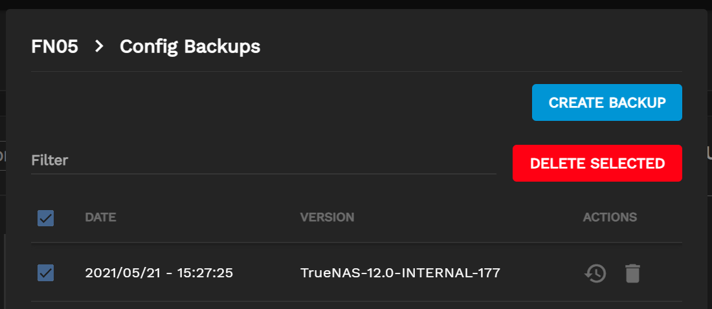Click the TrueNAS-12.0-INTERNAL-177 version text
This screenshot has height=309, width=712.
coord(400,273)
